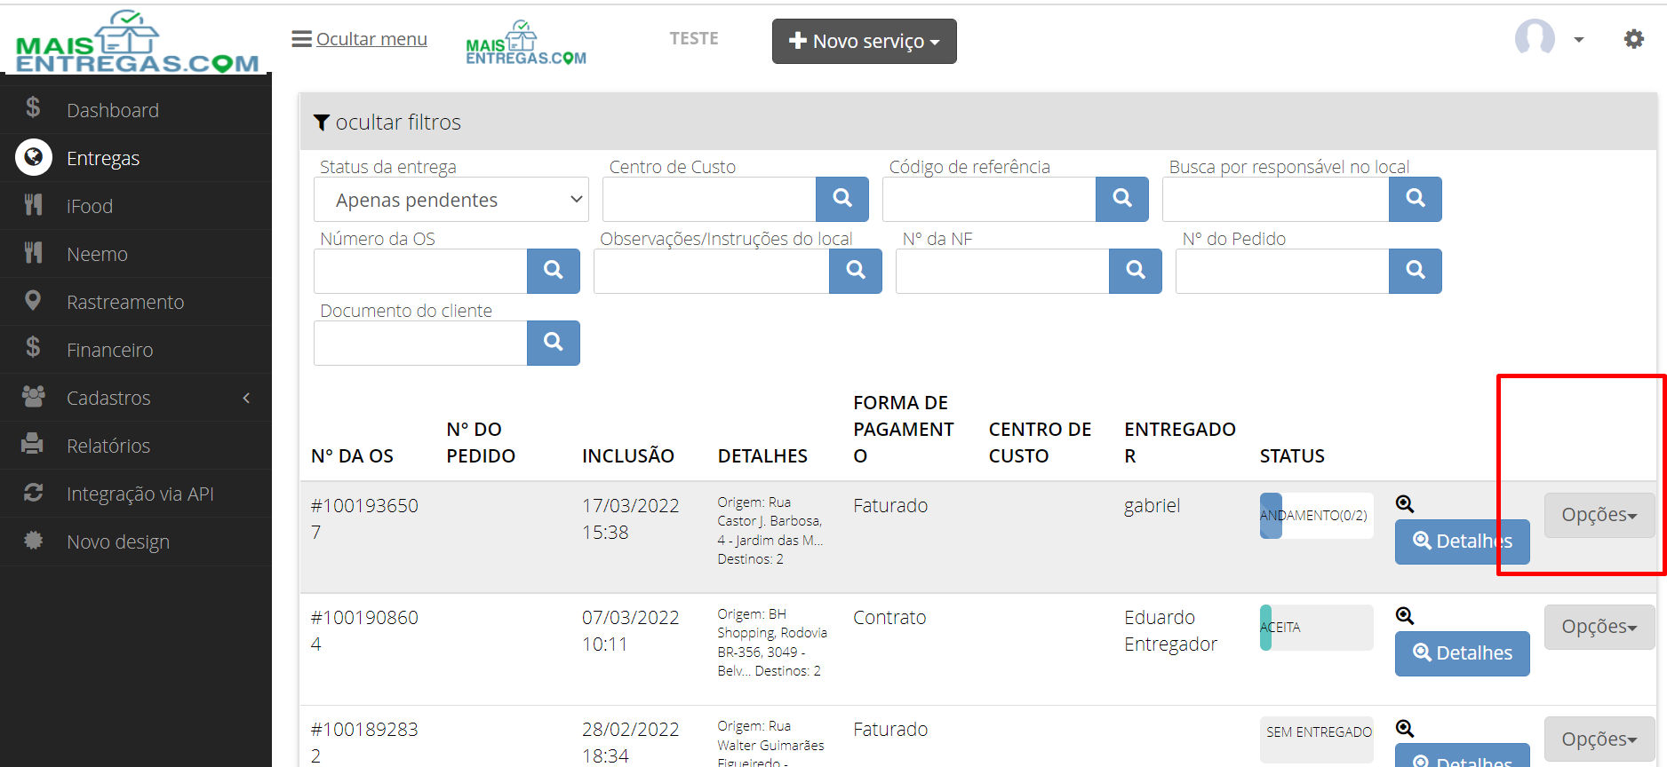Click the Relatórios printer icon
The height and width of the screenshot is (767, 1667).
coord(33,443)
